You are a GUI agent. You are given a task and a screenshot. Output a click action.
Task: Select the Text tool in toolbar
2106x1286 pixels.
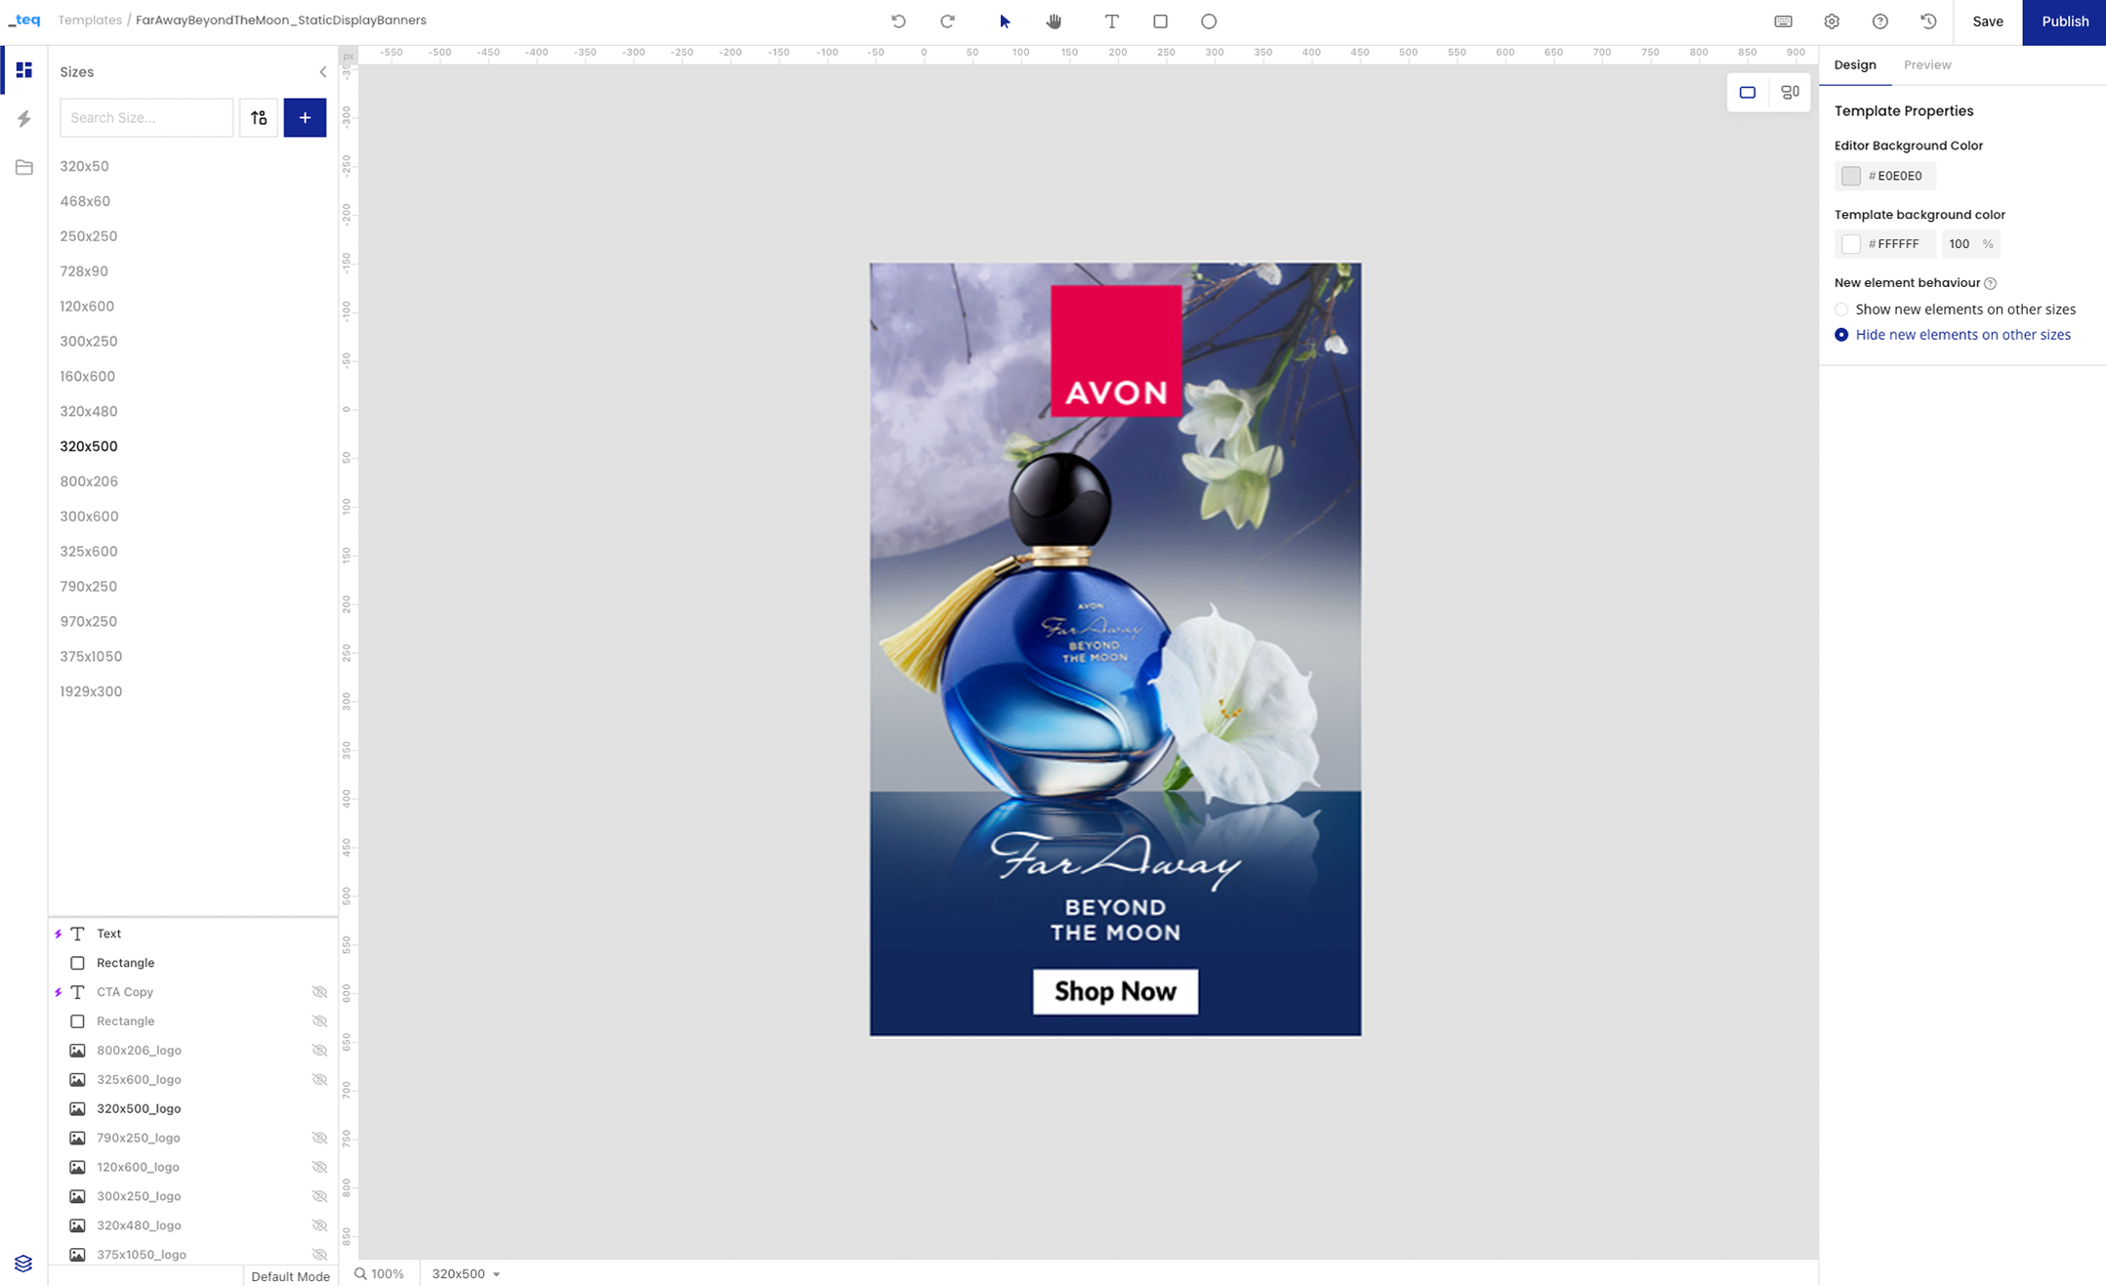pyautogui.click(x=1111, y=21)
